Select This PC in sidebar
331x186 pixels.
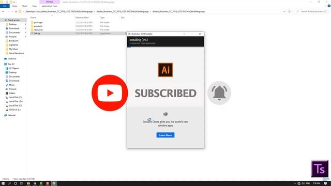pos(11,64)
